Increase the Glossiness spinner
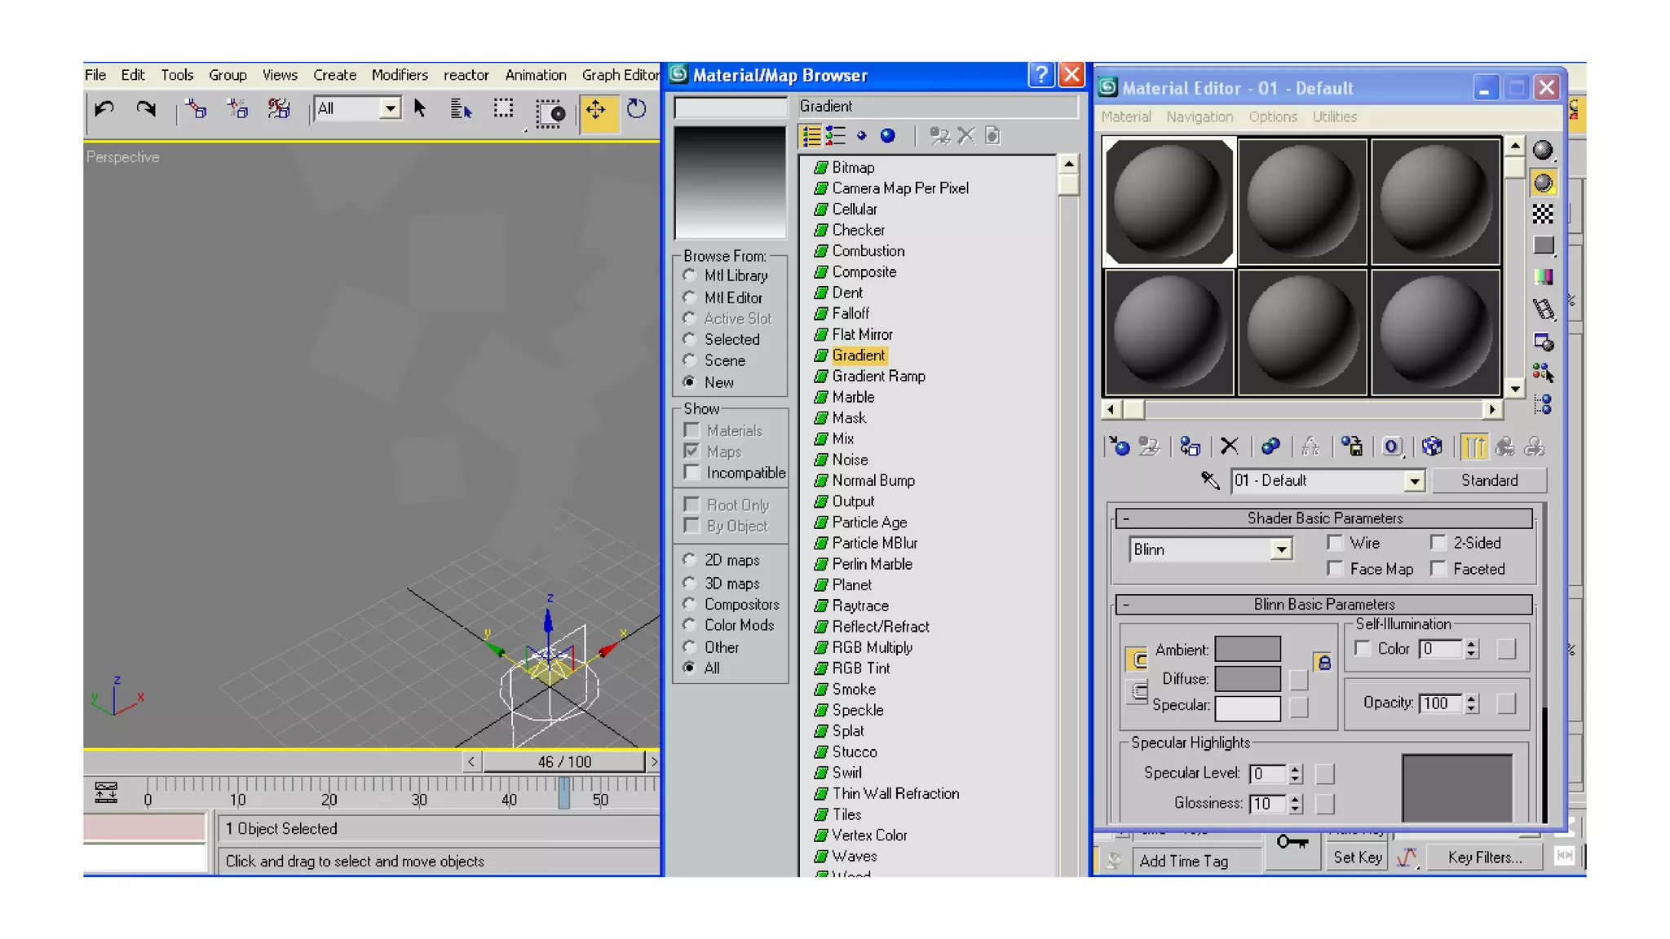Image resolution: width=1670 pixels, height=939 pixels. click(x=1295, y=799)
